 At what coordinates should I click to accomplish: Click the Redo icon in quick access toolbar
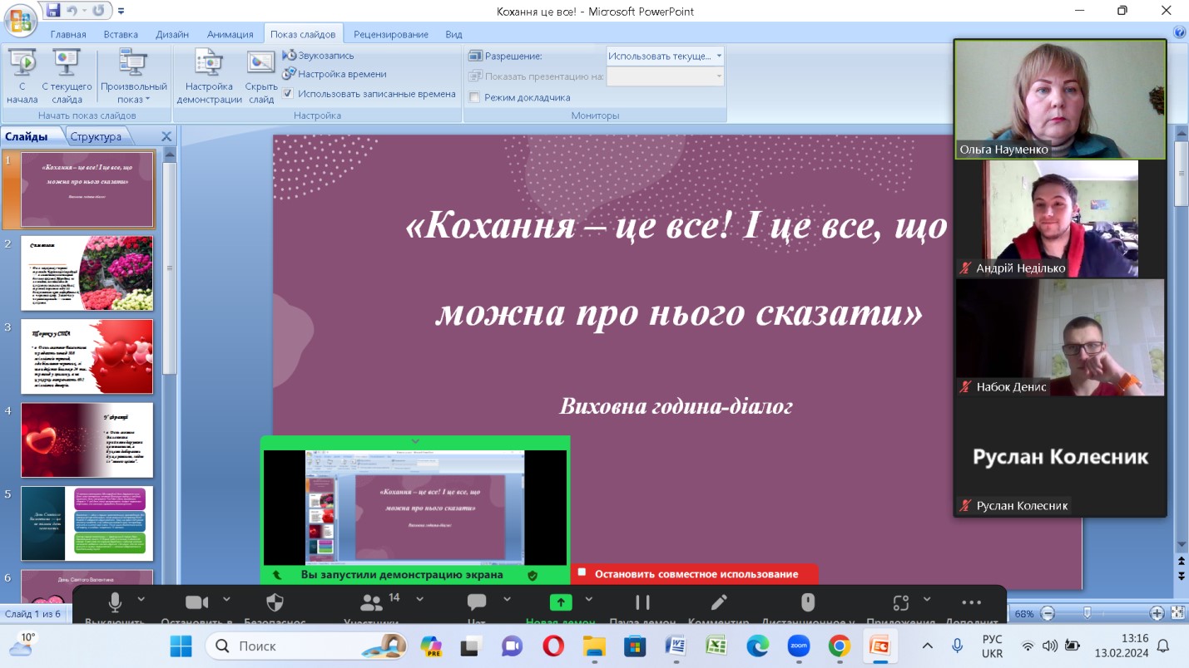99,11
